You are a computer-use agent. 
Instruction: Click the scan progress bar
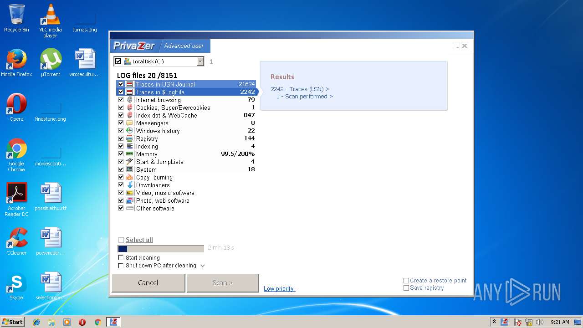click(x=161, y=249)
